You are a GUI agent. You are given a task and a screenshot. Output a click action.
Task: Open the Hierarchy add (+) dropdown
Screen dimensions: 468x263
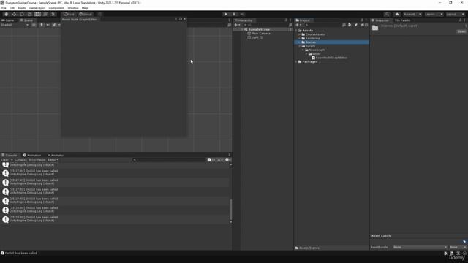237,25
